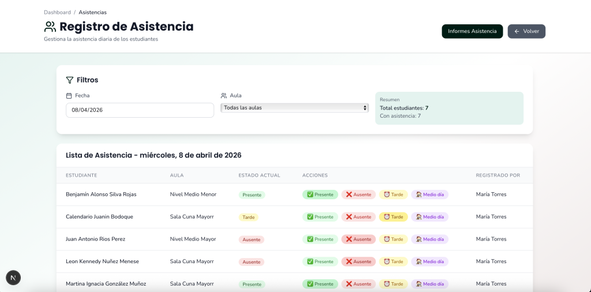Screen dimensions: 591x292
Task: Click Sala Cuna Mayorr in Calendario Juanin's row
Action: click(192, 216)
